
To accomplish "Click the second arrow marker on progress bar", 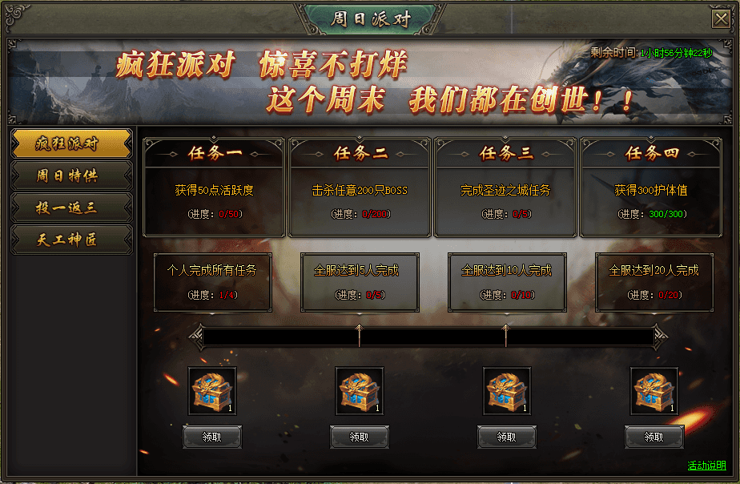I will tap(506, 336).
